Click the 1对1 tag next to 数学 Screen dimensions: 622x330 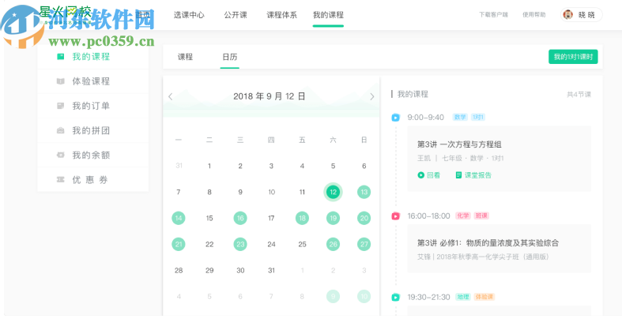478,118
